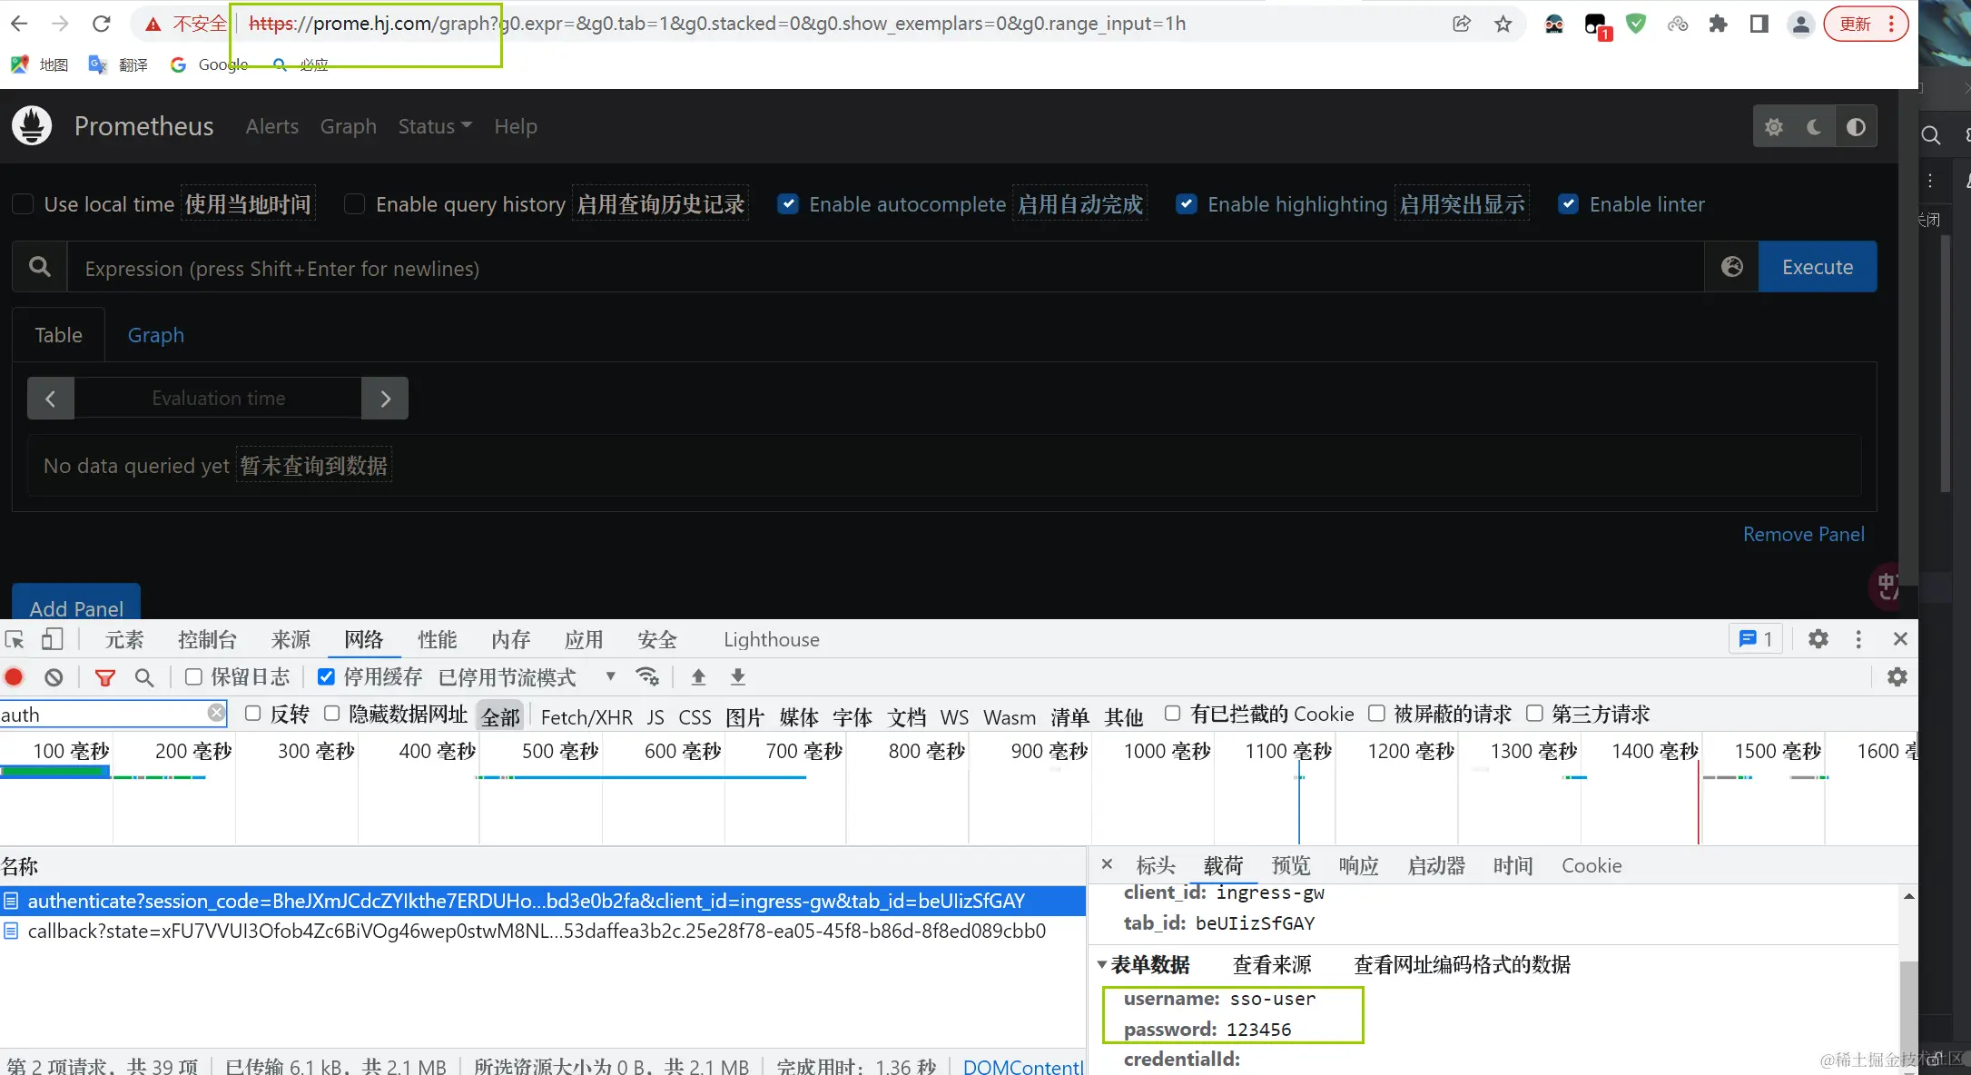
Task: Start recording the network log
Action: (x=14, y=676)
